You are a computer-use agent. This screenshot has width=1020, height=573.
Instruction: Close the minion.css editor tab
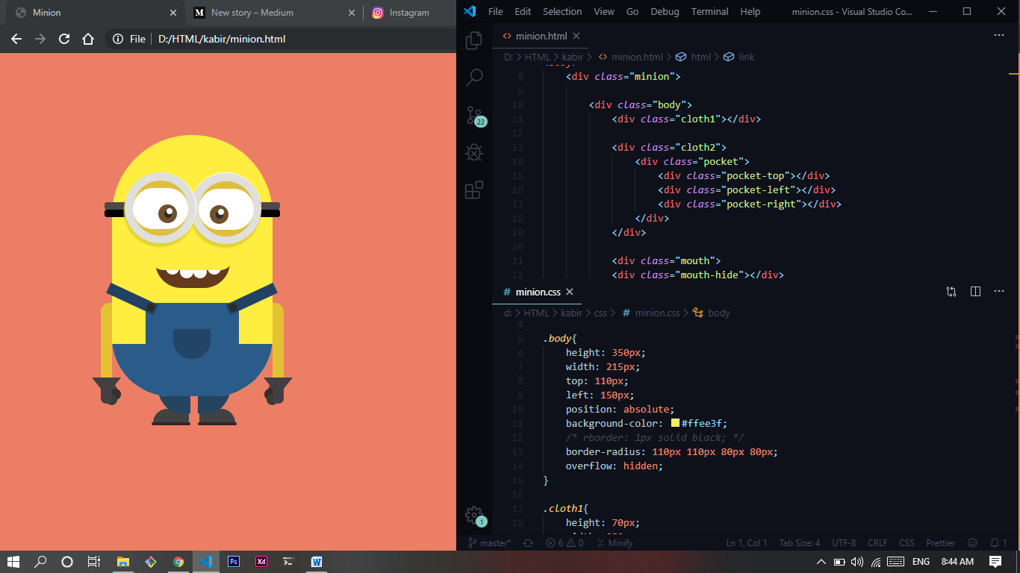[x=570, y=292]
